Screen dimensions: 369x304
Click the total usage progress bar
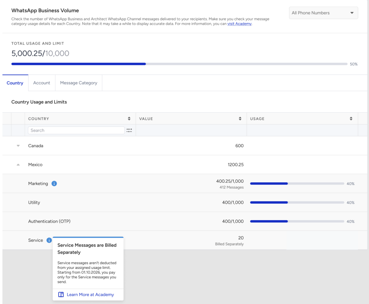click(179, 64)
